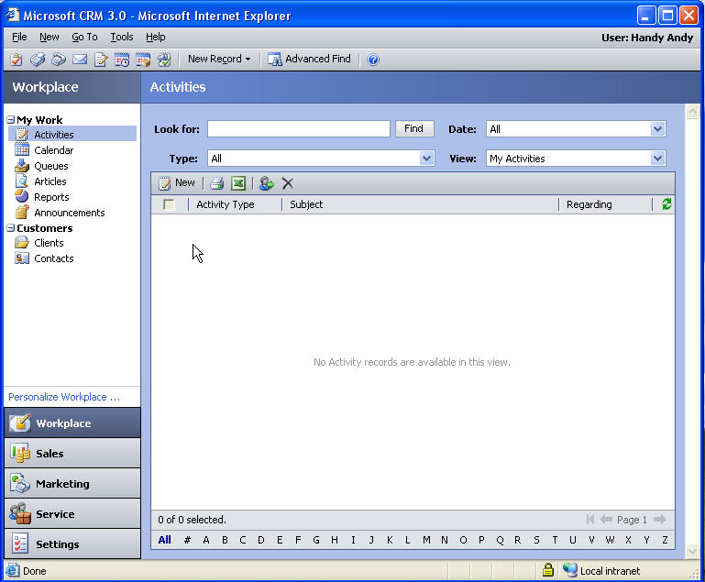Filter by All in the alphabet bar

click(x=164, y=540)
